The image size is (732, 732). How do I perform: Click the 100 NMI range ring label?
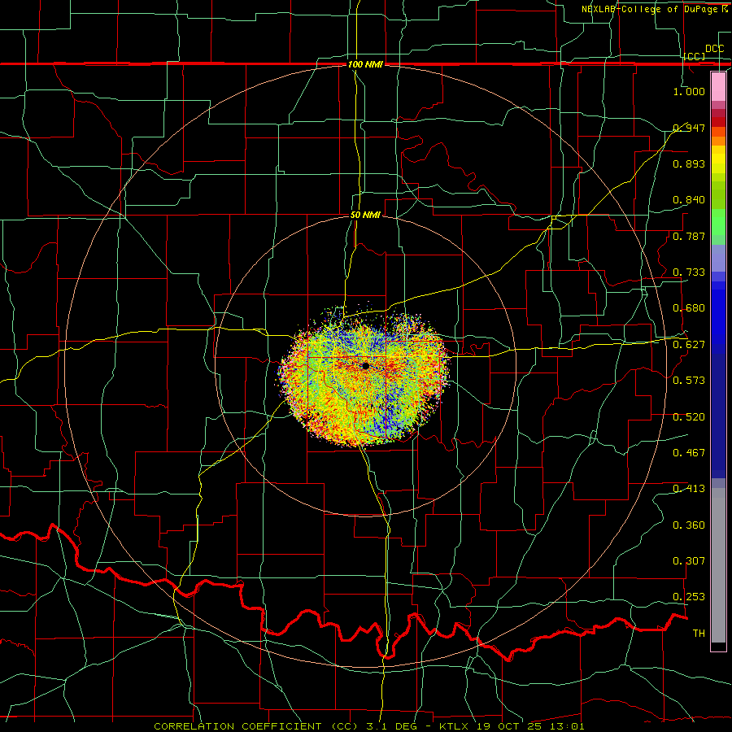click(x=365, y=64)
